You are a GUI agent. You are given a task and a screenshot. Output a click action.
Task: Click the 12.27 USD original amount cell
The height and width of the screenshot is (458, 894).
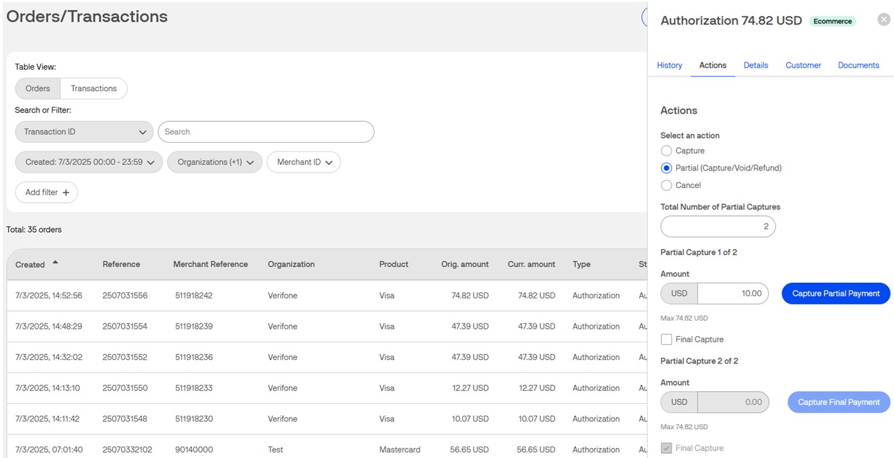click(x=469, y=388)
